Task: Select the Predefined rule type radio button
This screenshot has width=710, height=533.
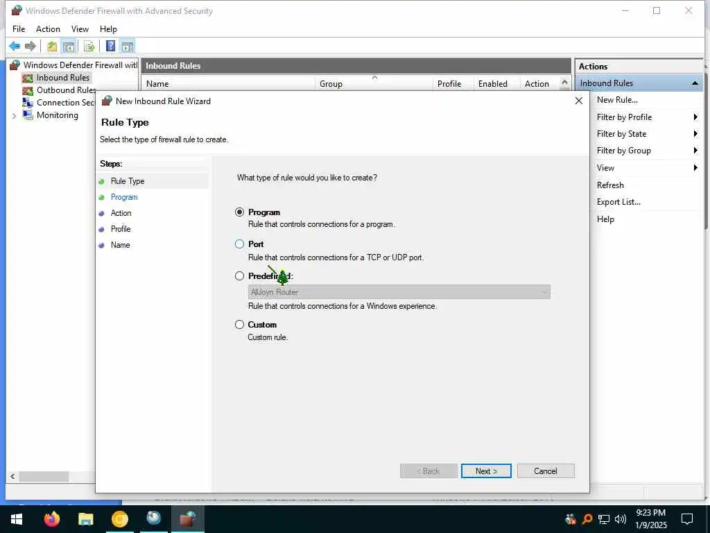Action: (x=239, y=276)
